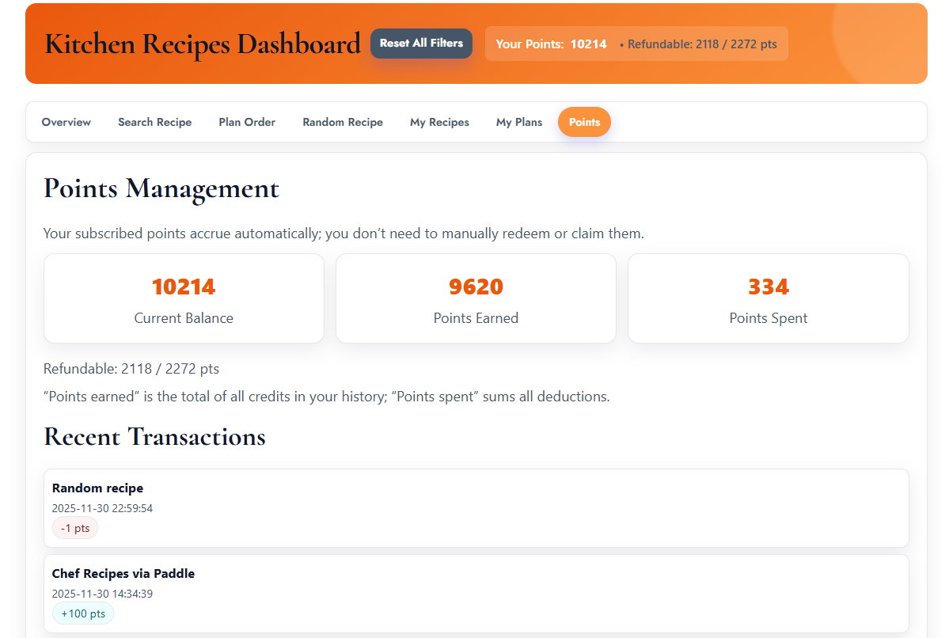
Task: Switch to the Overview tab
Action: pyautogui.click(x=66, y=122)
